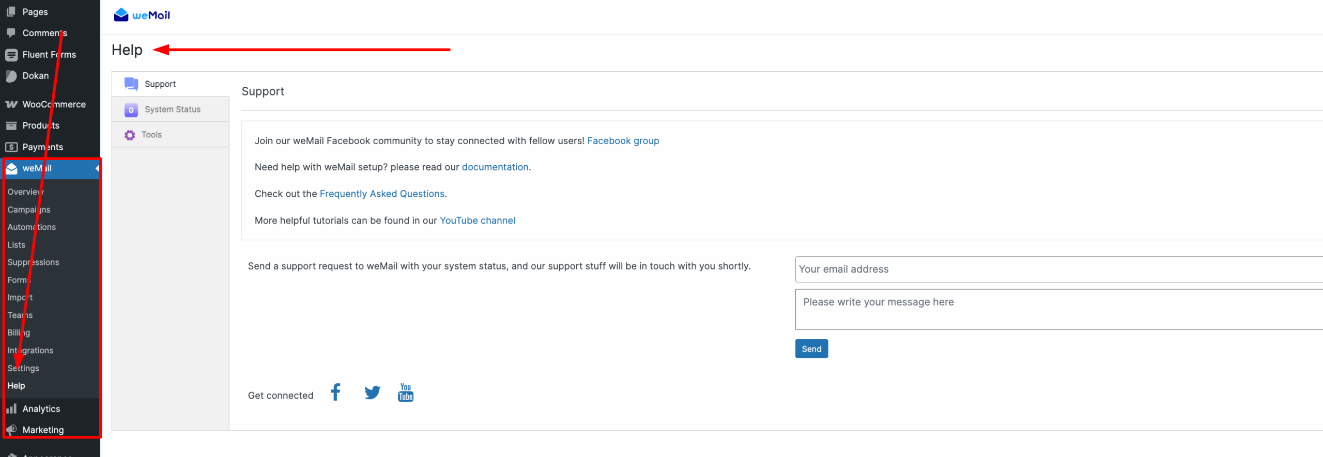The width and height of the screenshot is (1323, 457).
Task: Switch to the System Status tab
Action: 172,109
